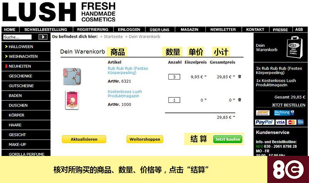This screenshot has width=309, height=183.
Task: Click the Sofort Überweisung payment icon
Action: pyautogui.click(x=263, y=113)
